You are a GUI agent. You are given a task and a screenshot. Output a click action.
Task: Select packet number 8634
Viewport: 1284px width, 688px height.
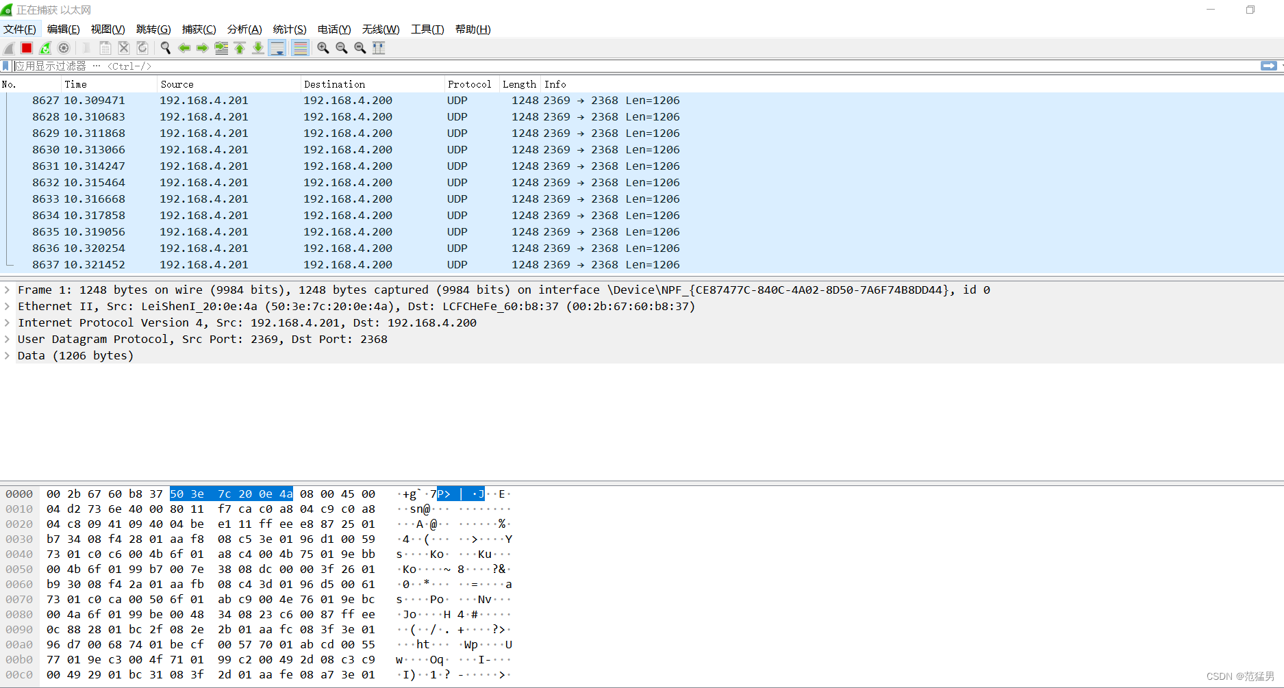point(642,216)
